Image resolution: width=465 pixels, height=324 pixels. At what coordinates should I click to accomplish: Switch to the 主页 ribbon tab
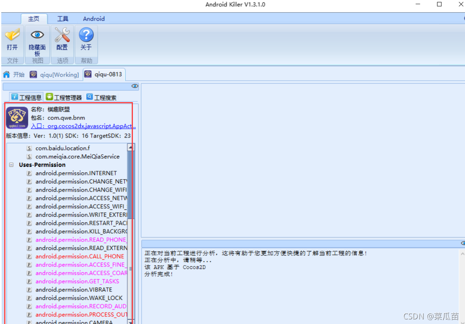34,18
